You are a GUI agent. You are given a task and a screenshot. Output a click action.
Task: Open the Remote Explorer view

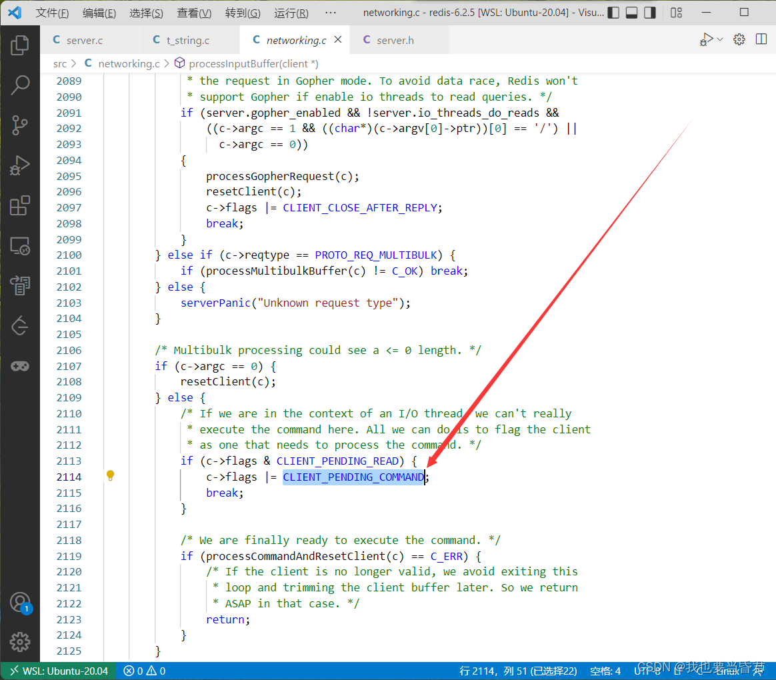coord(20,246)
